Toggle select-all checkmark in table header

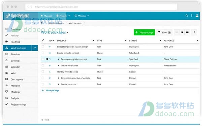coord(43,40)
